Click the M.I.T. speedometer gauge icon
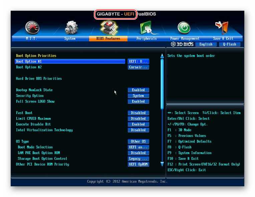Image resolution: width=255 pixels, height=197 pixels. pos(32,27)
